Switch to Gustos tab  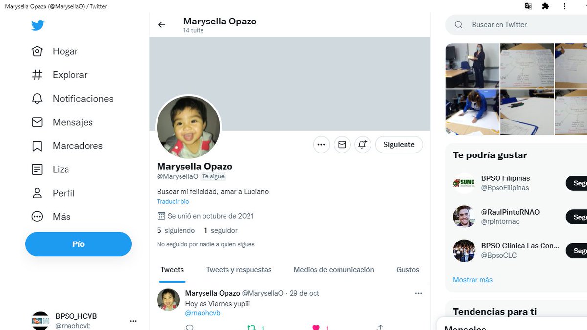pos(408,270)
